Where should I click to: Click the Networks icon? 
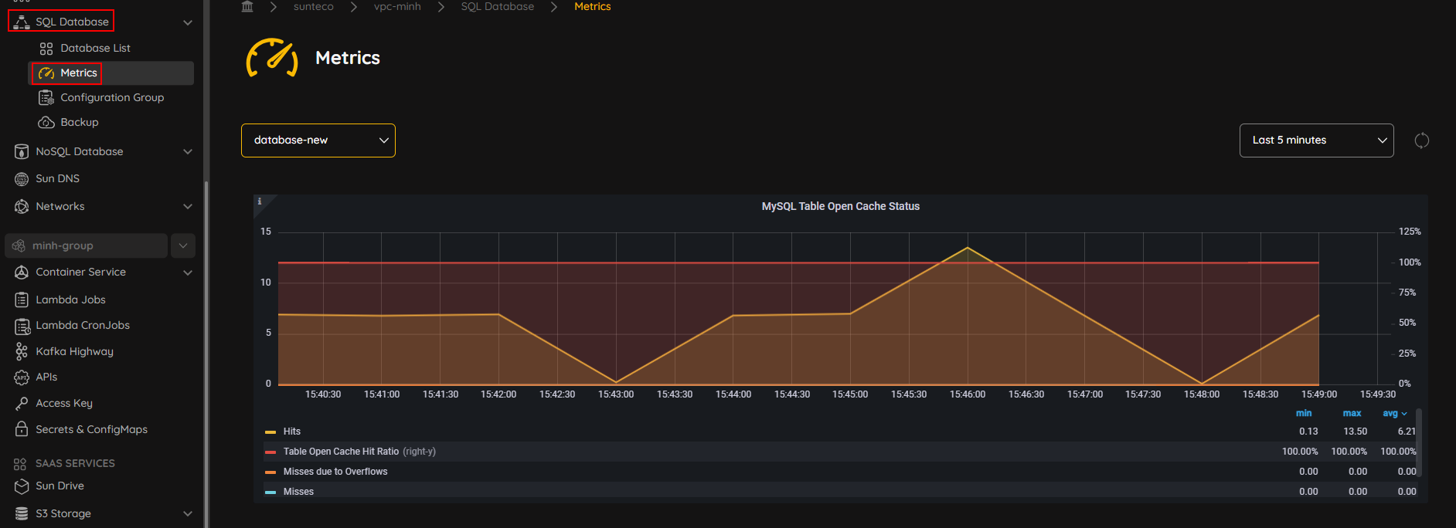click(22, 207)
